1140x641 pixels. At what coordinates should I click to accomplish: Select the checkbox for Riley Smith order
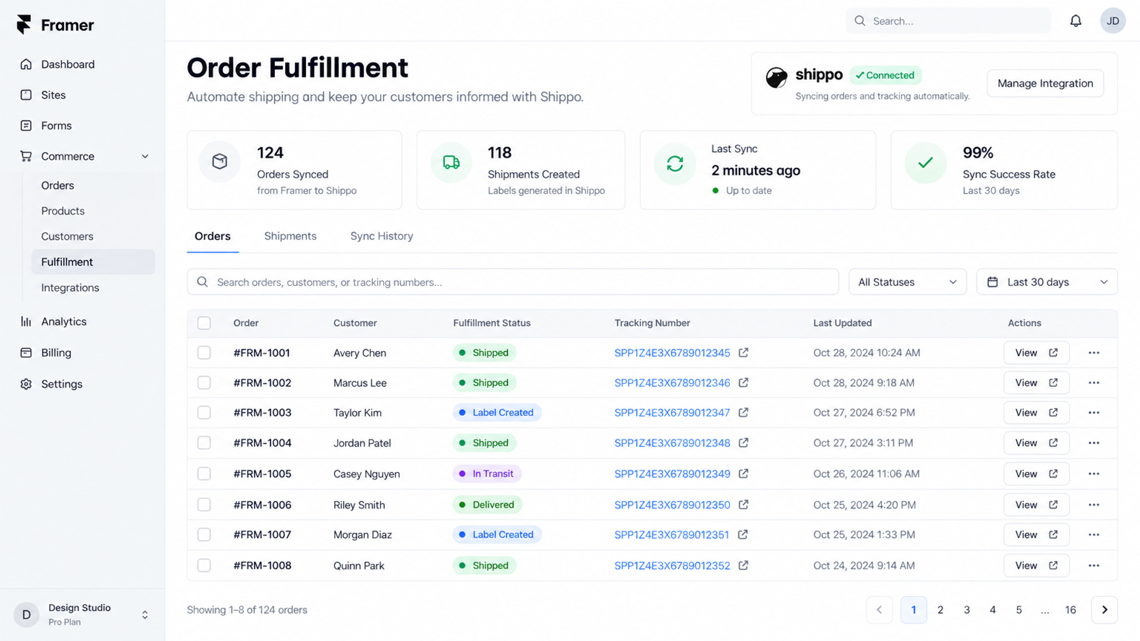204,504
